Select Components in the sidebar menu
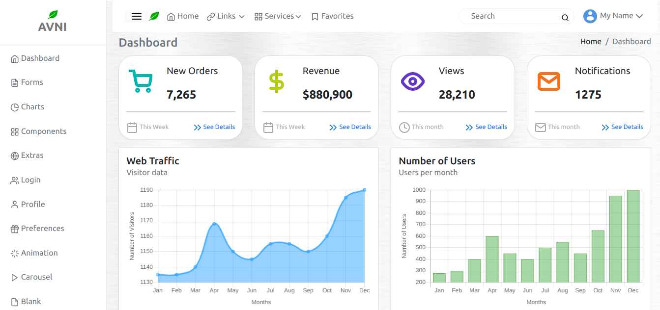This screenshot has height=310, width=660. point(43,131)
